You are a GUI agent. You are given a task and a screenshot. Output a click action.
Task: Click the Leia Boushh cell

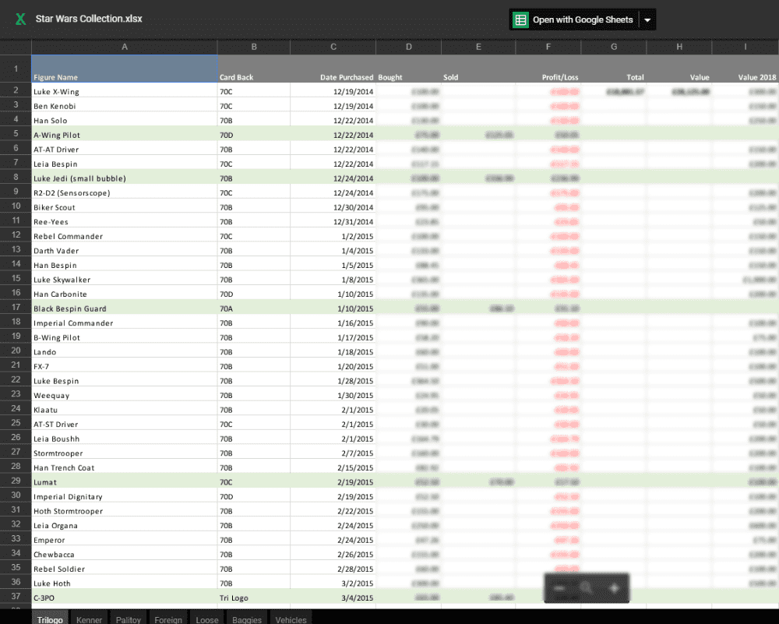click(x=124, y=439)
